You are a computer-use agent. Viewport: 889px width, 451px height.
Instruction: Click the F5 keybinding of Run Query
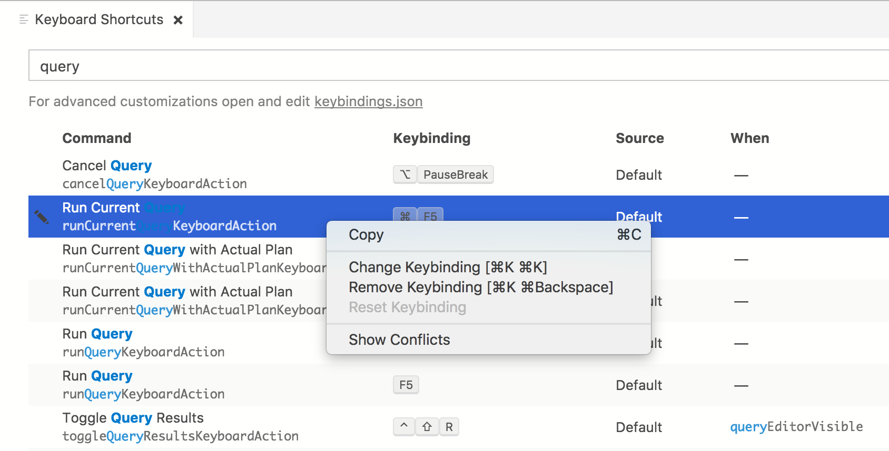pyautogui.click(x=406, y=385)
